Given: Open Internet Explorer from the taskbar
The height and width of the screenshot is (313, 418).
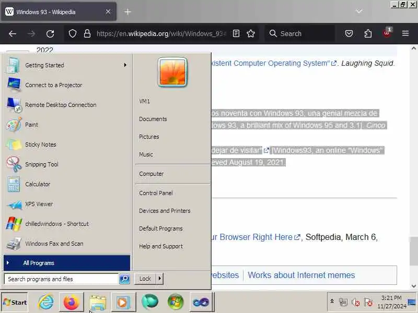Looking at the screenshot, I should (x=46, y=302).
